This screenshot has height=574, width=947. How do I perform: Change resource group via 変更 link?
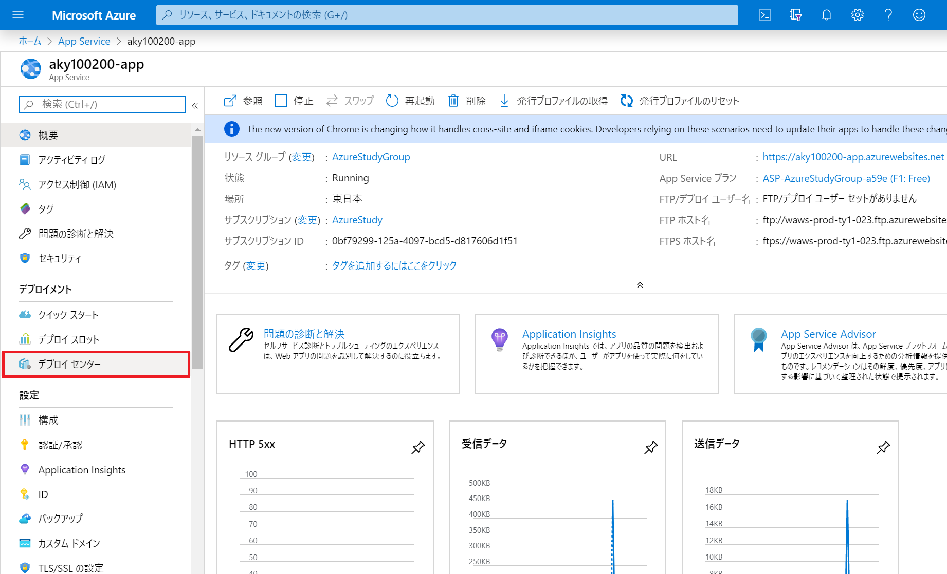click(x=302, y=157)
